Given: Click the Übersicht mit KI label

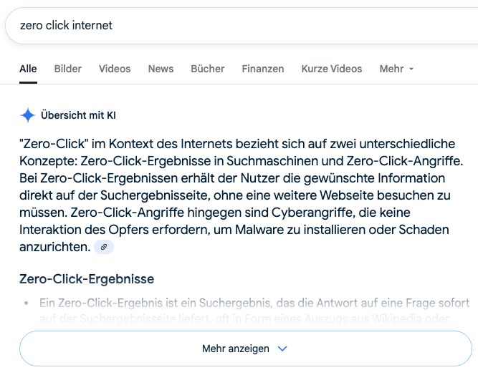Looking at the screenshot, I should [x=78, y=115].
